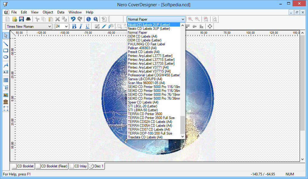Open the Object menu
This screenshot has height=179, width=308.
pos(48,12)
